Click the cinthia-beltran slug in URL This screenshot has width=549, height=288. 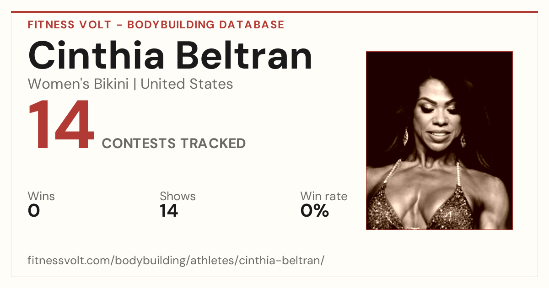[282, 261]
